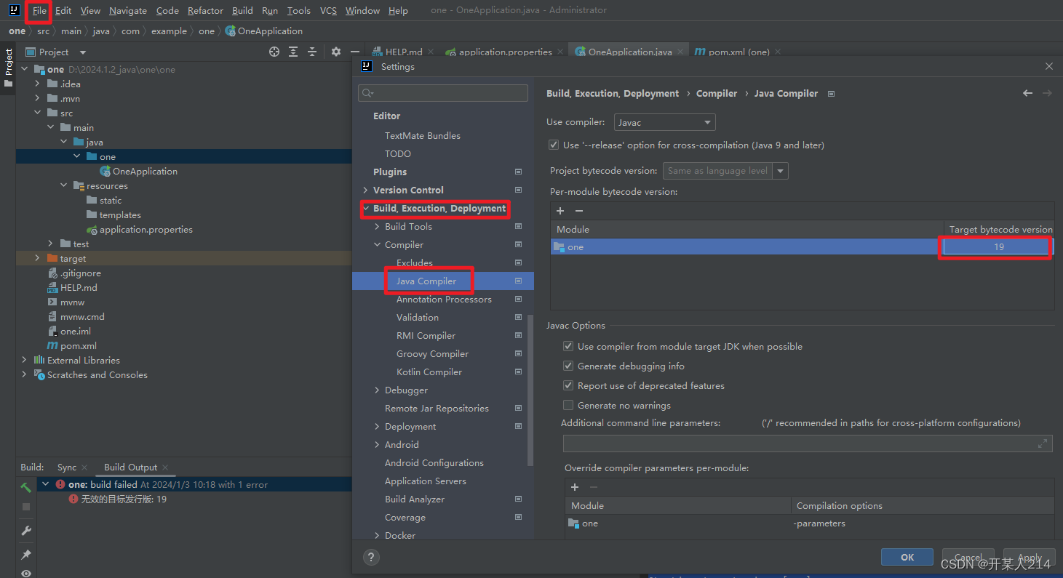
Task: Click the IntelliJ IDEA logo icon in title bar
Action: click(14, 10)
